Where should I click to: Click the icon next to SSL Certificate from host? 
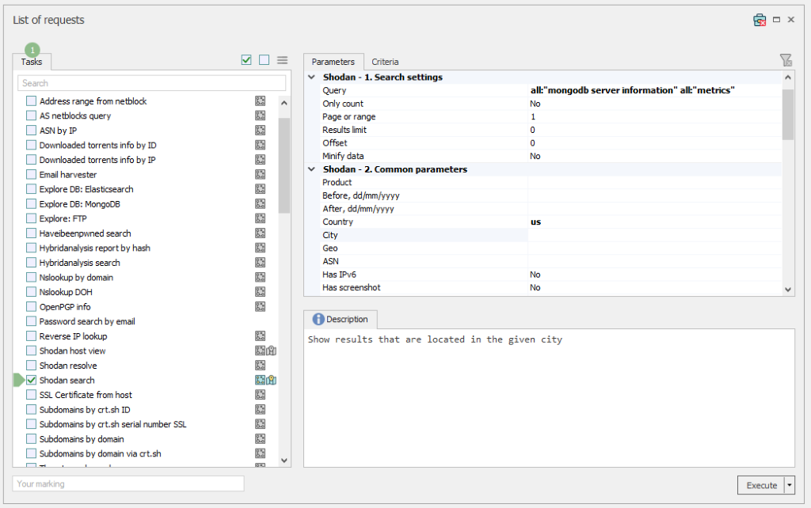click(260, 394)
